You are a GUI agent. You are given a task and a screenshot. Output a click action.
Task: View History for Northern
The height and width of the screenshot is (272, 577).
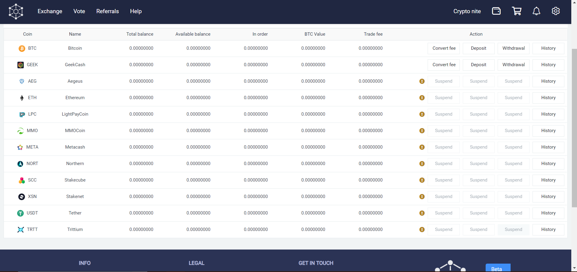coord(548,164)
